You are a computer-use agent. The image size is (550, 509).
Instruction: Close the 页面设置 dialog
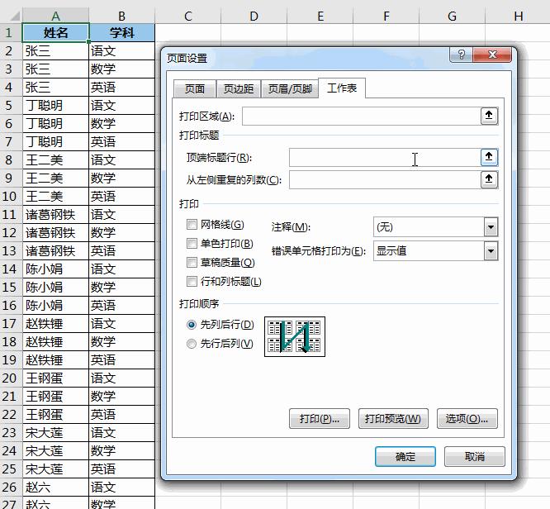click(492, 55)
